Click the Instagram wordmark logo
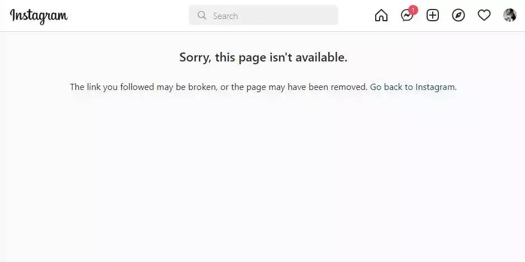 (39, 16)
